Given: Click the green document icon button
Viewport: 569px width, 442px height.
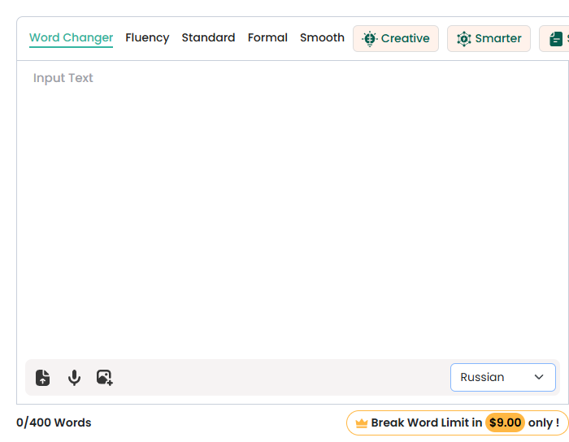Looking at the screenshot, I should click(555, 39).
